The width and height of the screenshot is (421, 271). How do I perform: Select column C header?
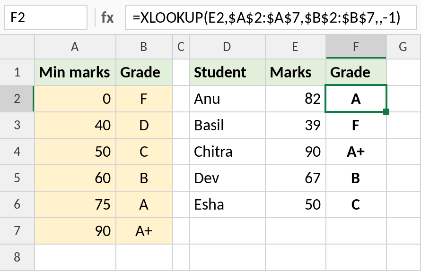point(181,47)
